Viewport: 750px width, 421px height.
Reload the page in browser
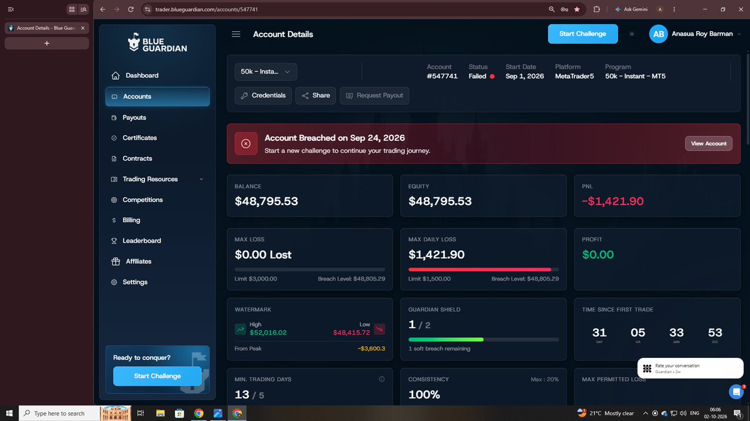pyautogui.click(x=131, y=10)
